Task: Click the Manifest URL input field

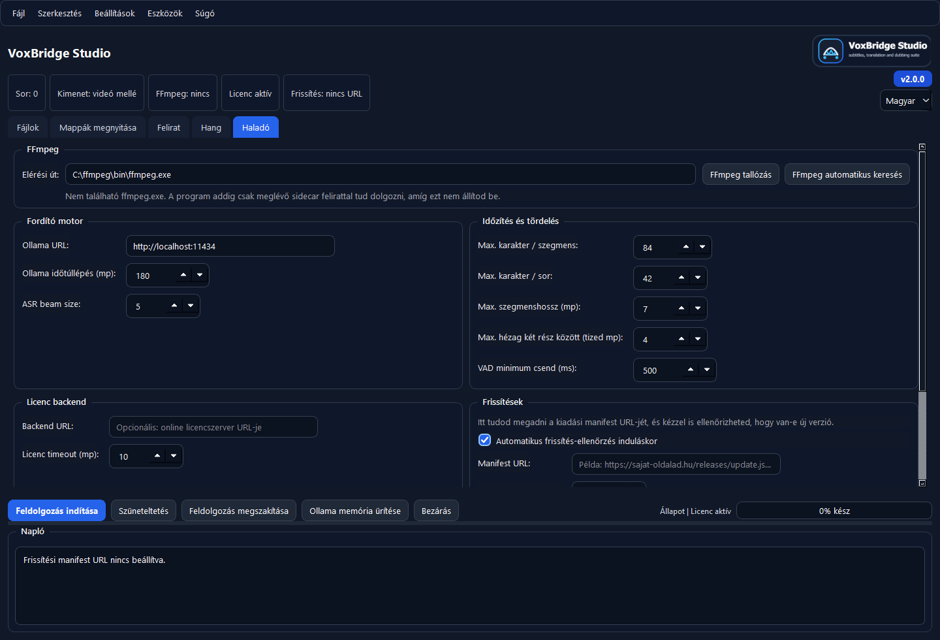Action: (676, 464)
